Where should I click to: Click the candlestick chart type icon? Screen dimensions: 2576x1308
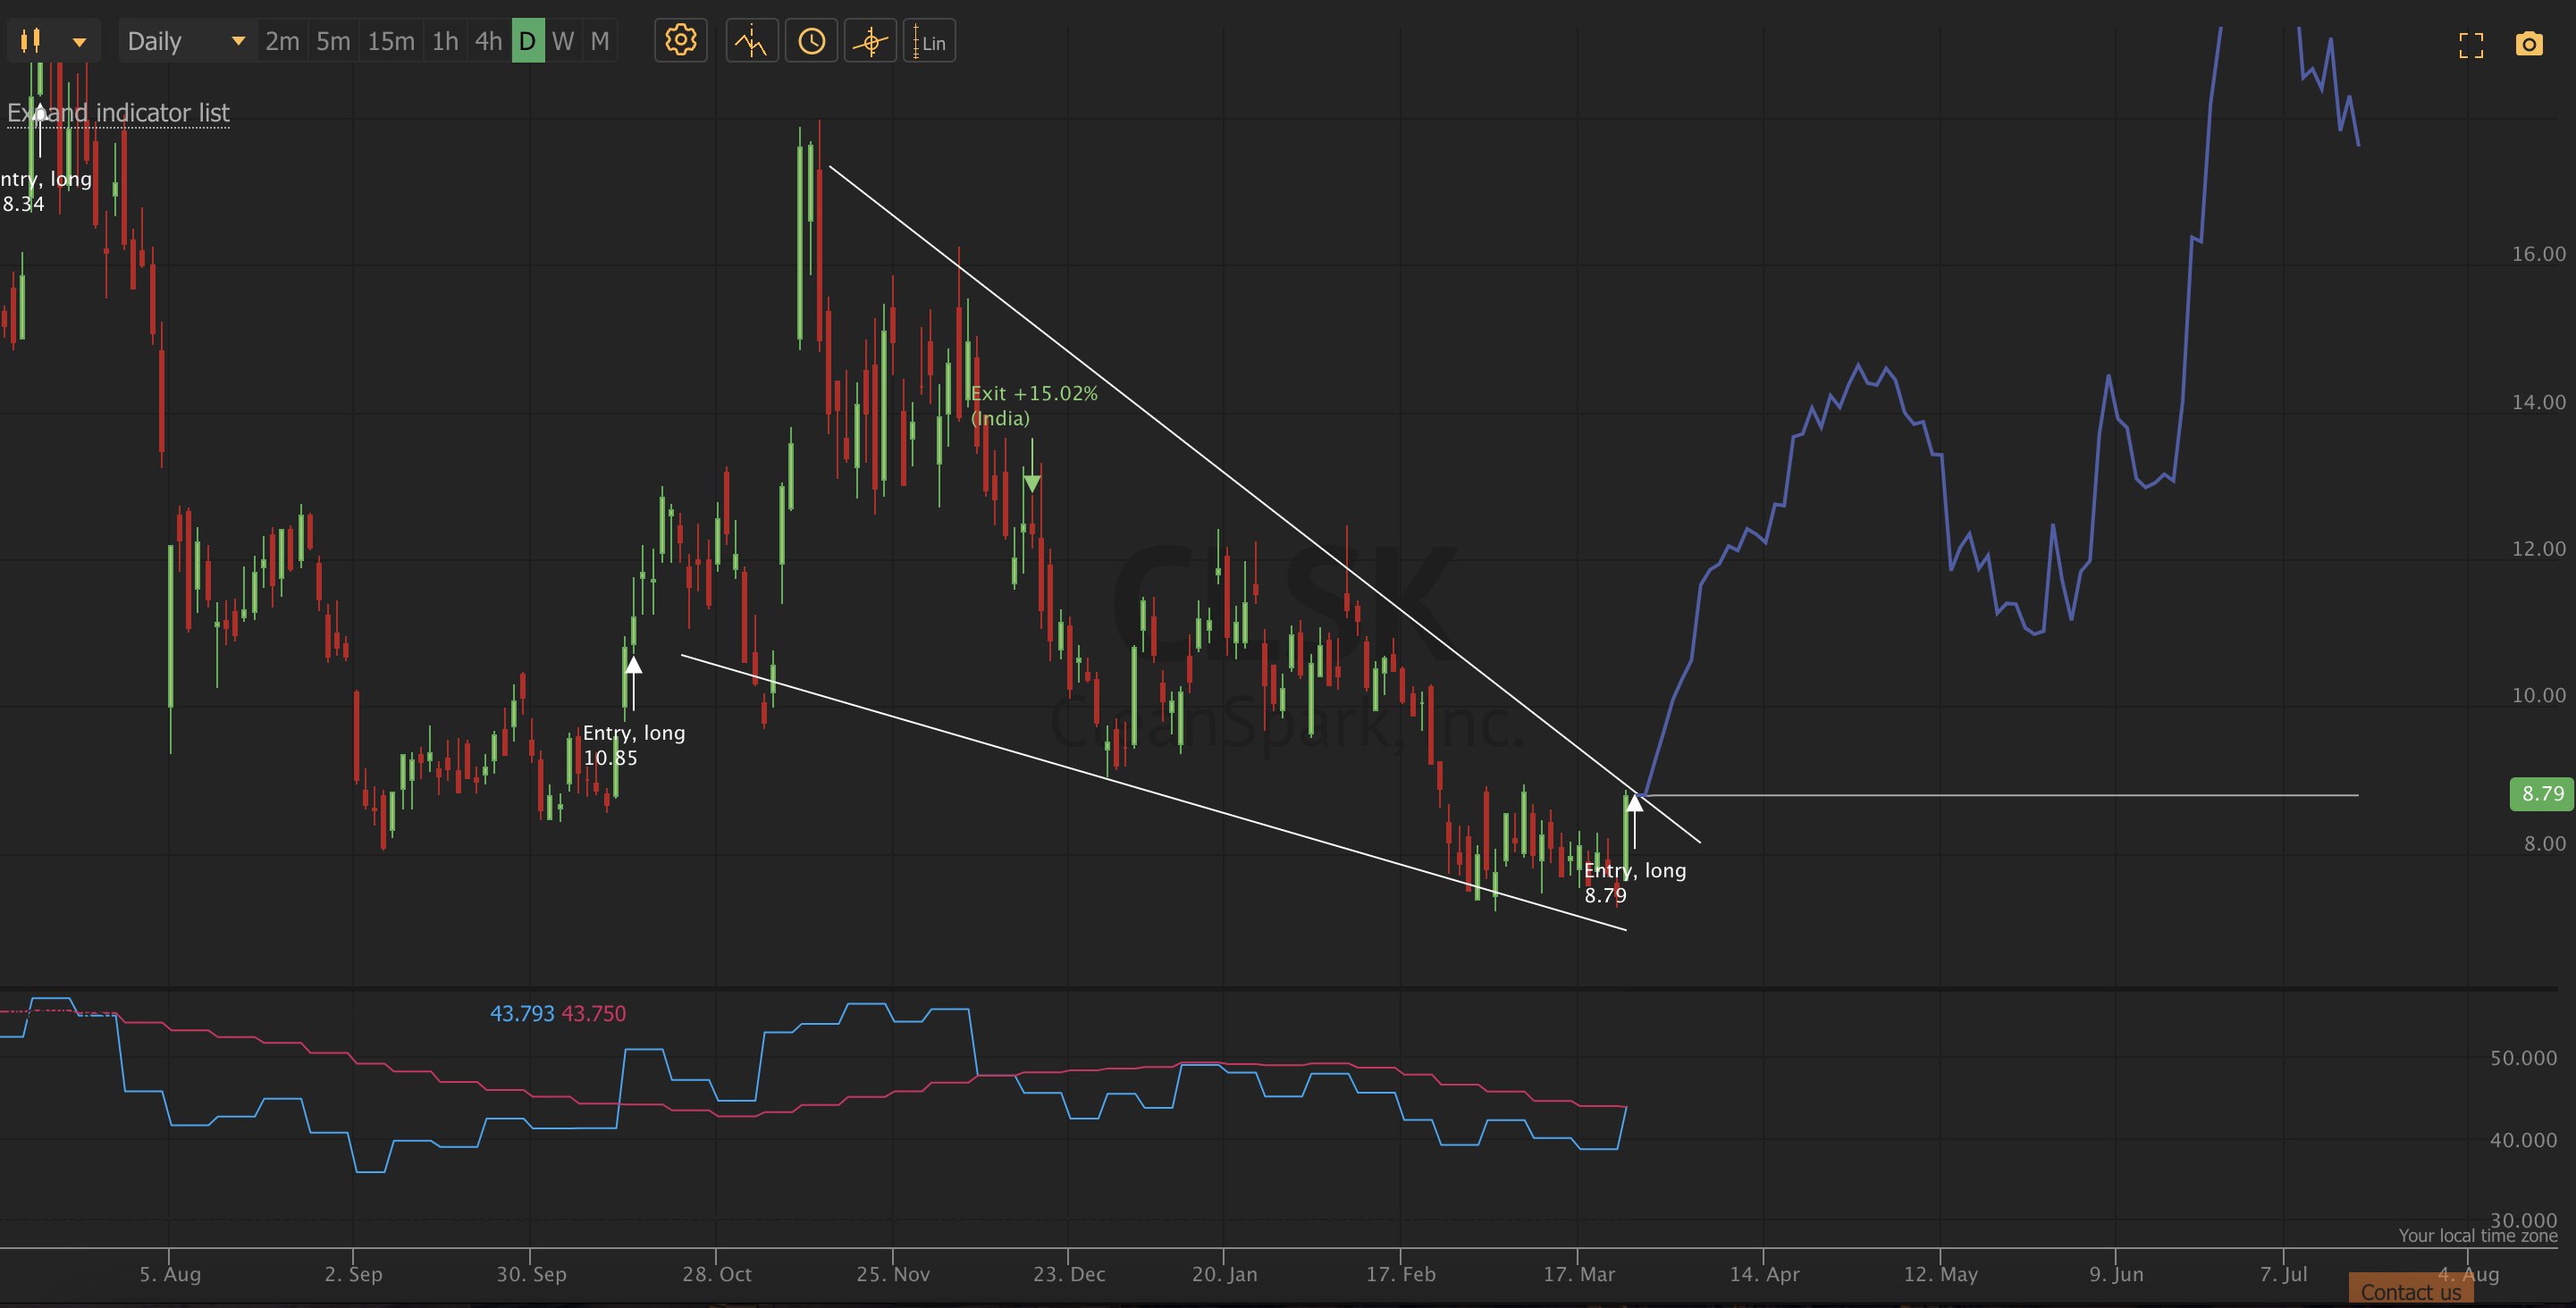[x=31, y=42]
